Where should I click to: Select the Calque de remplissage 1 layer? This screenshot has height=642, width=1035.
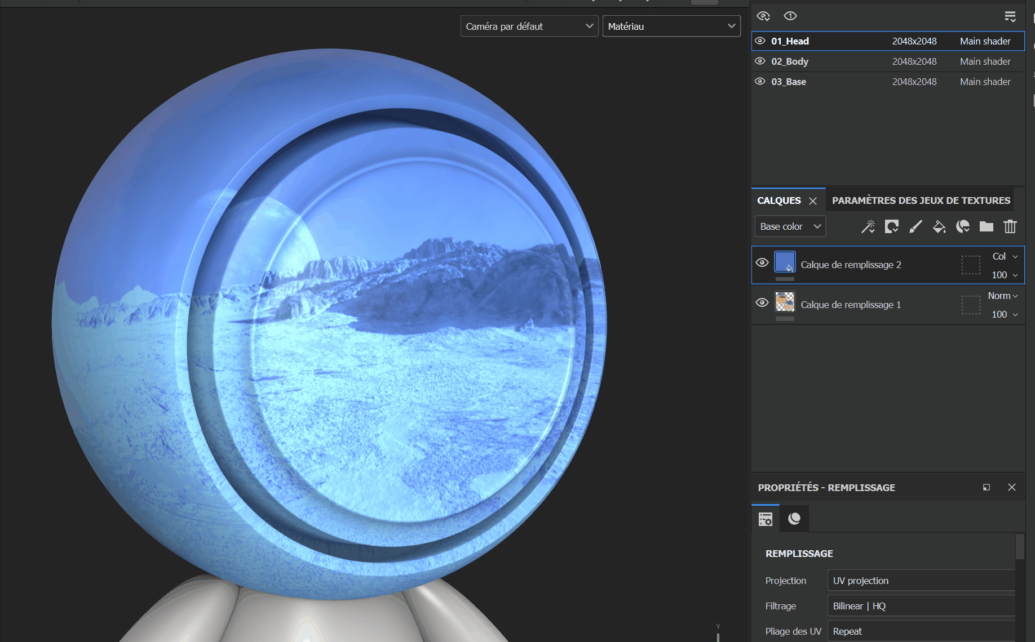click(888, 305)
